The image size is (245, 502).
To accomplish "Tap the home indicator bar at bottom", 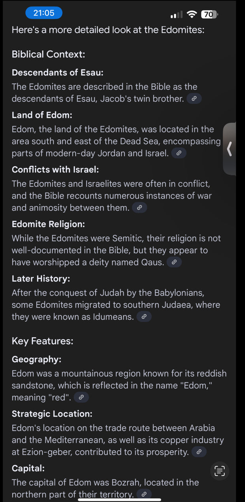I will point(122,499).
